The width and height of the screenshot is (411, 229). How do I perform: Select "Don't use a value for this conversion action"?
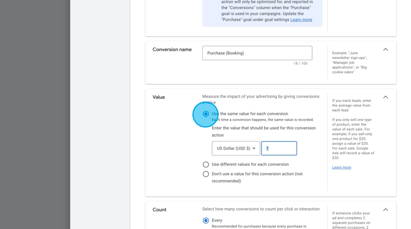[206, 174]
